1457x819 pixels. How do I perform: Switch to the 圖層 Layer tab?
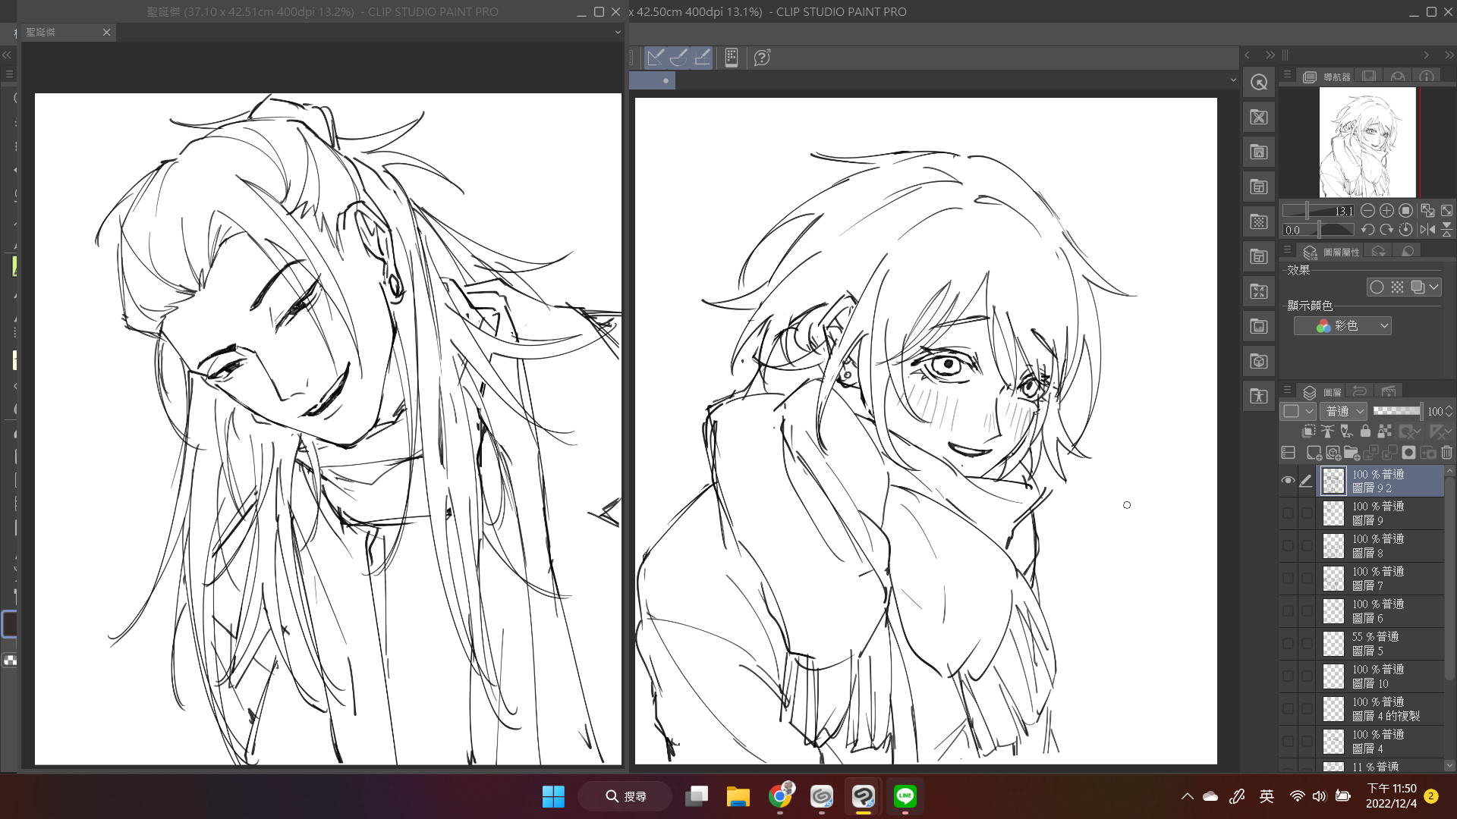1322,392
